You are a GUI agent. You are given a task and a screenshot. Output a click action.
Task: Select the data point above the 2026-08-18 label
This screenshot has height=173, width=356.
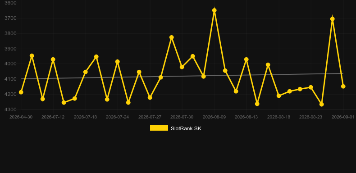[279, 96]
